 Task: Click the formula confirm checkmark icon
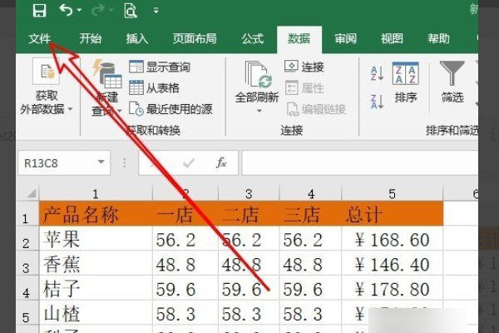tap(189, 163)
